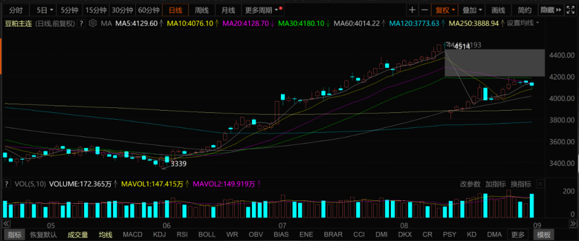The image size is (579, 241).
Task: Click the 指标 tab at bottom
Action: (x=14, y=235)
